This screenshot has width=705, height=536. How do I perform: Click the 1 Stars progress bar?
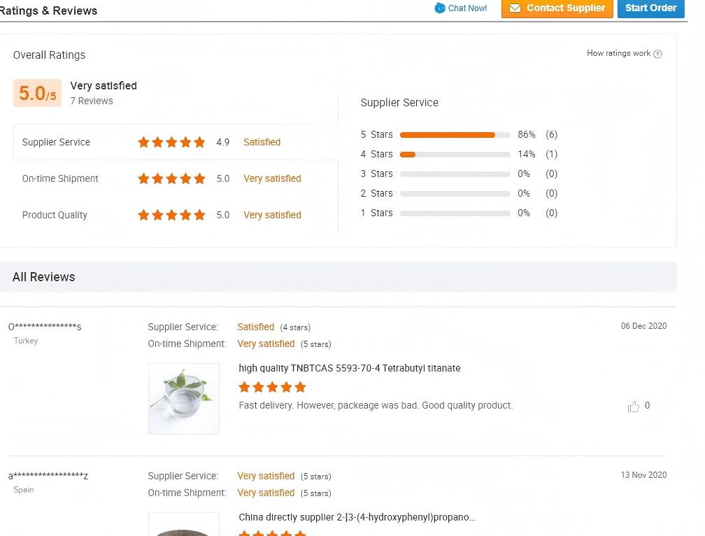[x=455, y=213]
